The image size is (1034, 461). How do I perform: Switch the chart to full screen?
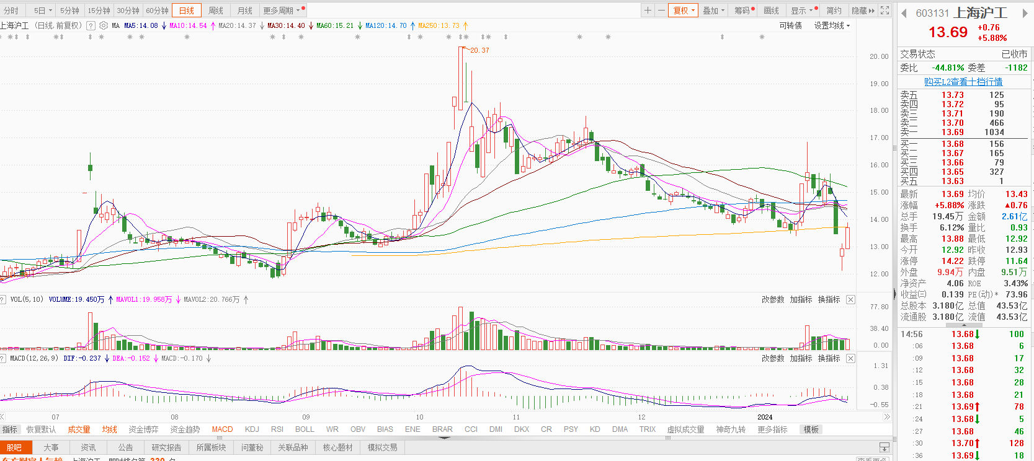(885, 11)
